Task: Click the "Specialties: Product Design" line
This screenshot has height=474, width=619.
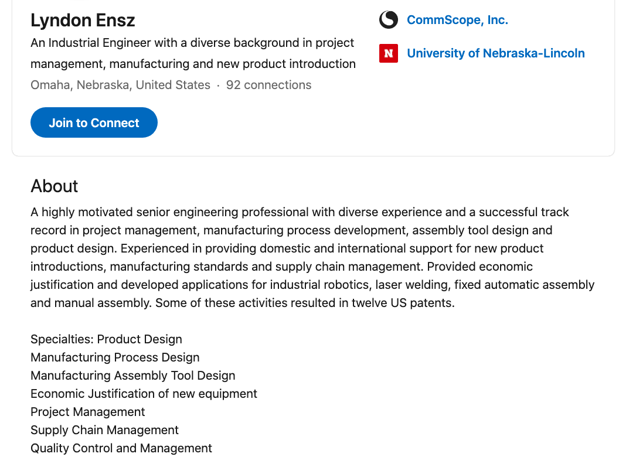Action: tap(106, 339)
